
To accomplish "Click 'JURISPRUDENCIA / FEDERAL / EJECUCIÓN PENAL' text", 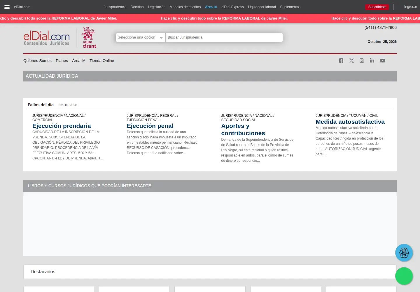I will pos(152,118).
